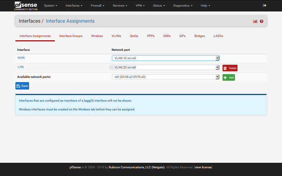
Task: Open the Diagnostics menu
Action: tap(182, 6)
